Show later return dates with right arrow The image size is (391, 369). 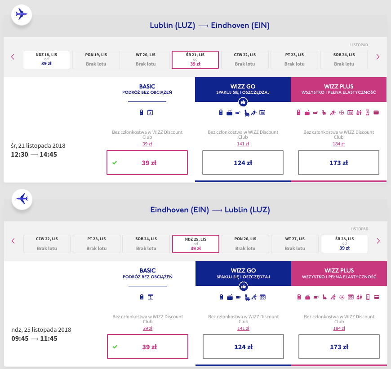[x=378, y=241]
